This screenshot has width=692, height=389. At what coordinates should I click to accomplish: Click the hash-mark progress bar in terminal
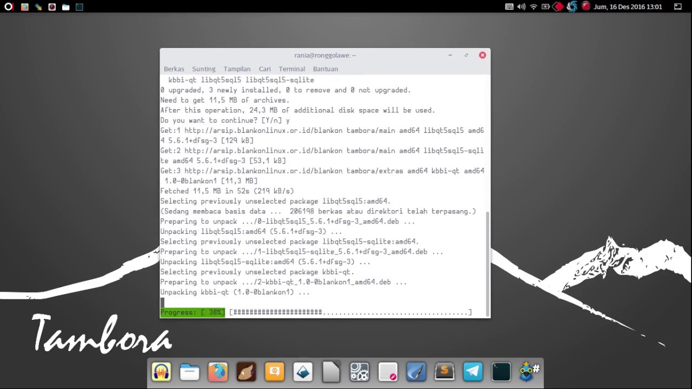click(x=350, y=312)
